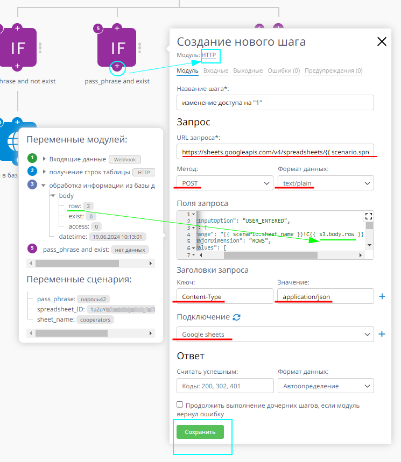Close the Создание нового шага panel
The image size is (401, 462).
pyautogui.click(x=382, y=42)
